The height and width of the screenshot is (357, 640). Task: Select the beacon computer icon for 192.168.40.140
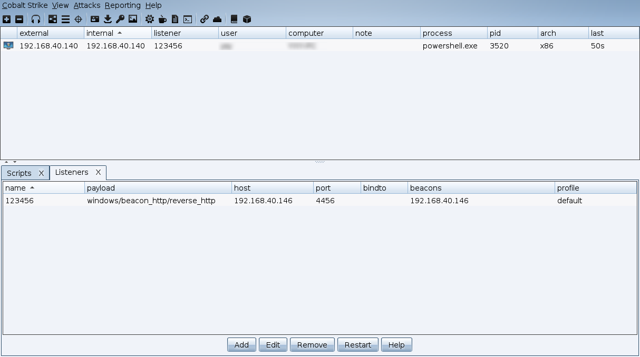(x=8, y=45)
